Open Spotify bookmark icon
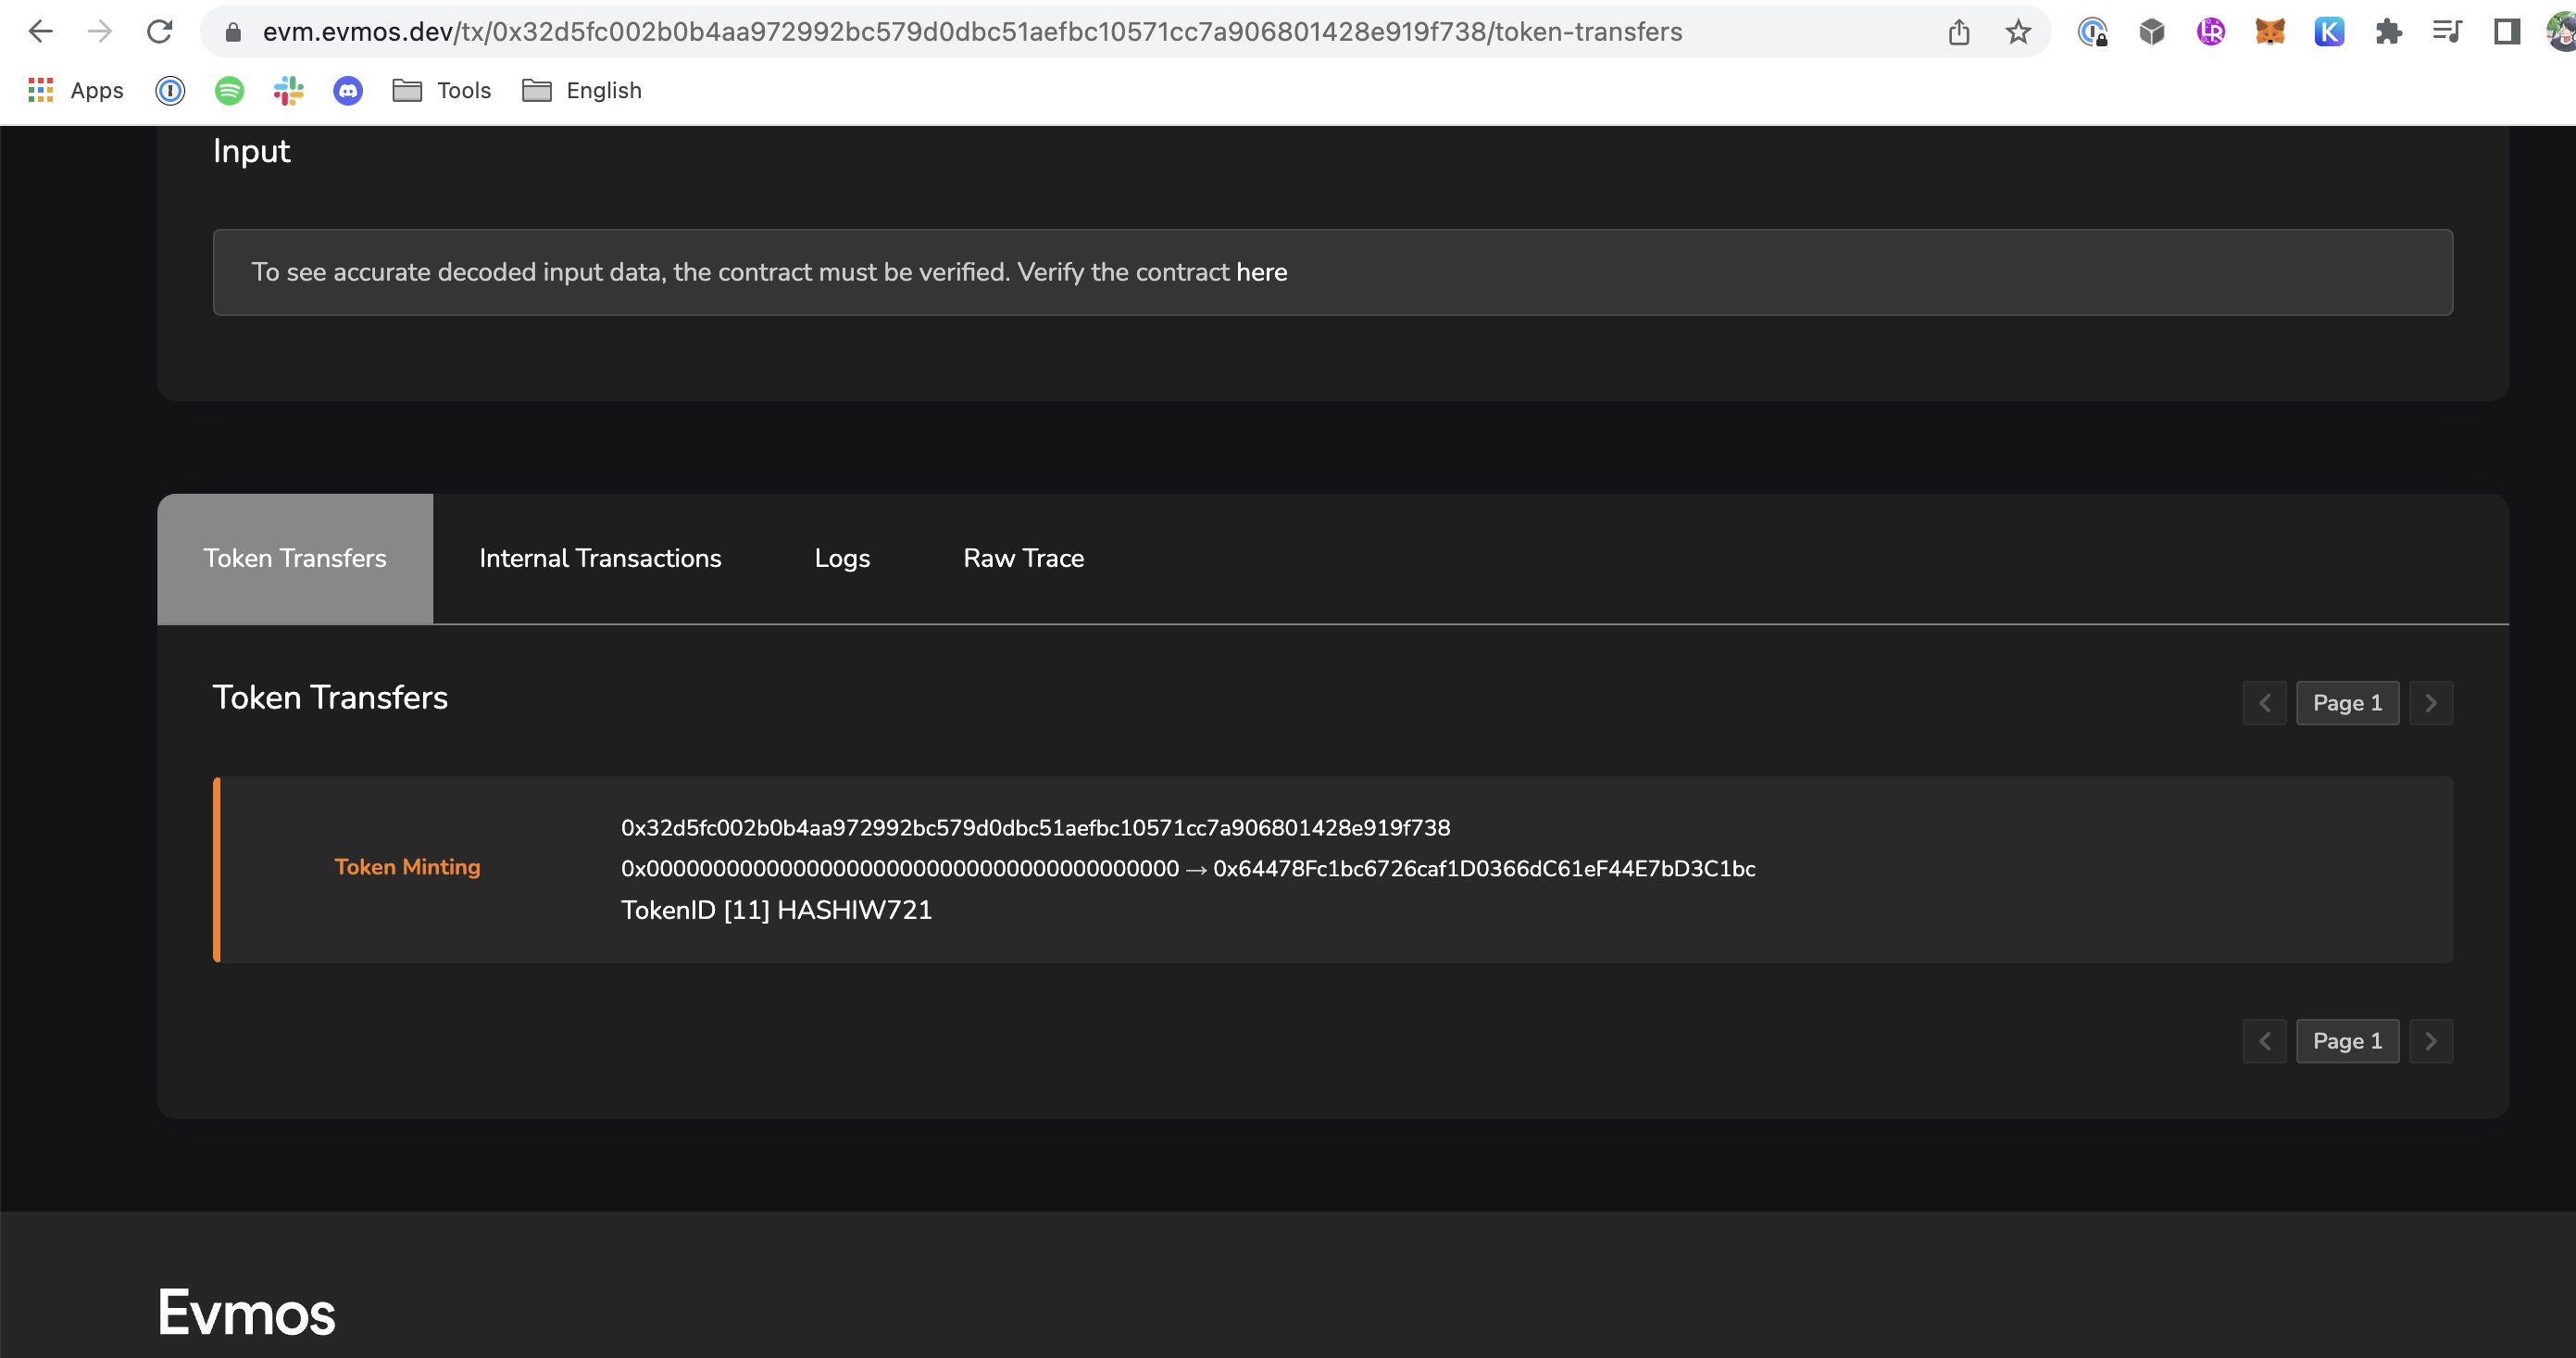The height and width of the screenshot is (1358, 2576). [229, 91]
